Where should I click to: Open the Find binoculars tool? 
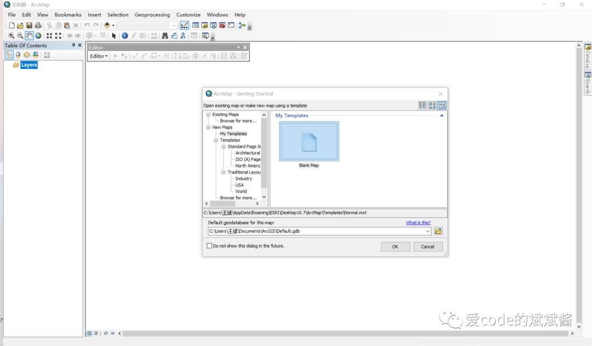click(165, 36)
